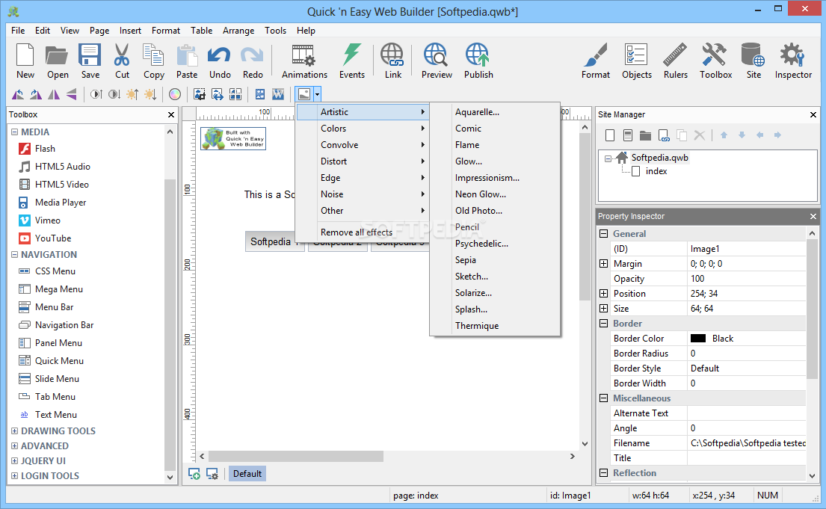
Task: Toggle the Inspector panel icon
Action: (x=793, y=61)
